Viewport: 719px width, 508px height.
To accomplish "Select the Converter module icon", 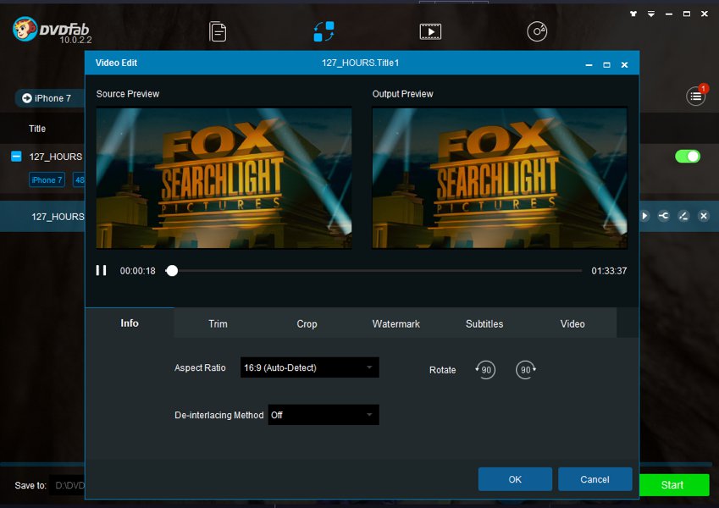I will tap(324, 31).
